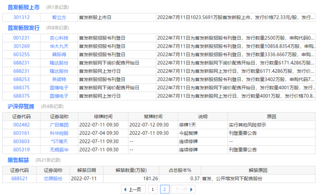This screenshot has height=195, width=321.
Task: Click the 复牌时间 column header
Action: [x=153, y=117]
